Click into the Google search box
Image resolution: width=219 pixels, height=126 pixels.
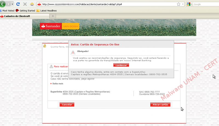click(x=206, y=4)
